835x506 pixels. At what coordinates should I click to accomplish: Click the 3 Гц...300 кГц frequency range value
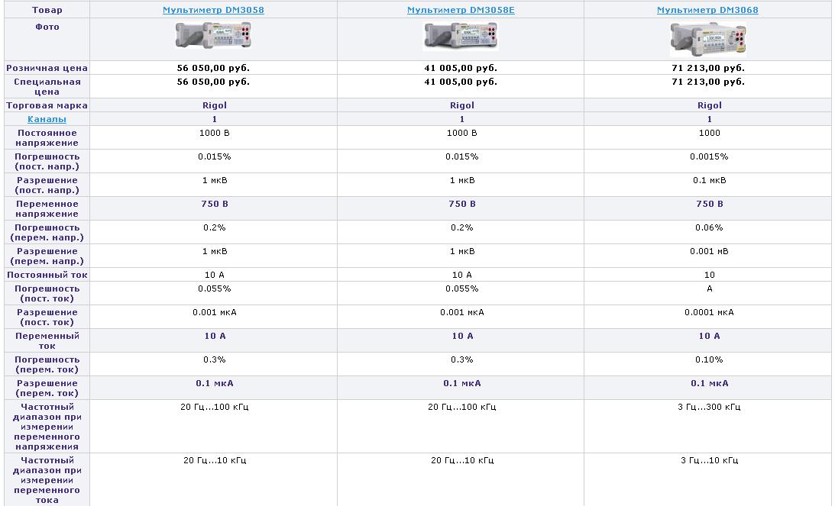(709, 407)
